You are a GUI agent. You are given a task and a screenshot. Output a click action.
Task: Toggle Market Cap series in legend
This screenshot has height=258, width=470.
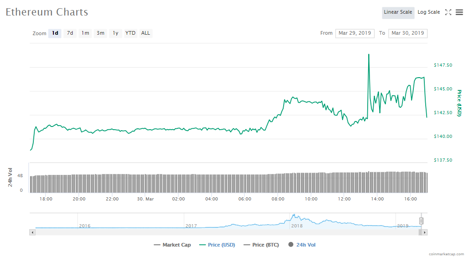[172, 245]
